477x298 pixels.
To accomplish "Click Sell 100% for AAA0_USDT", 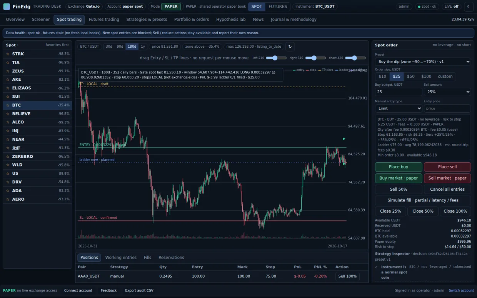I will 347,276.
